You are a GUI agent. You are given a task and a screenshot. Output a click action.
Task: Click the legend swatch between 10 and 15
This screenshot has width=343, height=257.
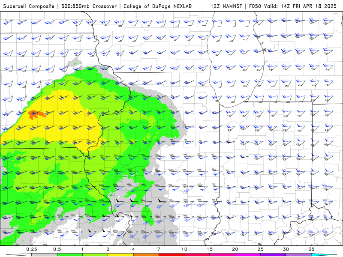click(x=197, y=255)
